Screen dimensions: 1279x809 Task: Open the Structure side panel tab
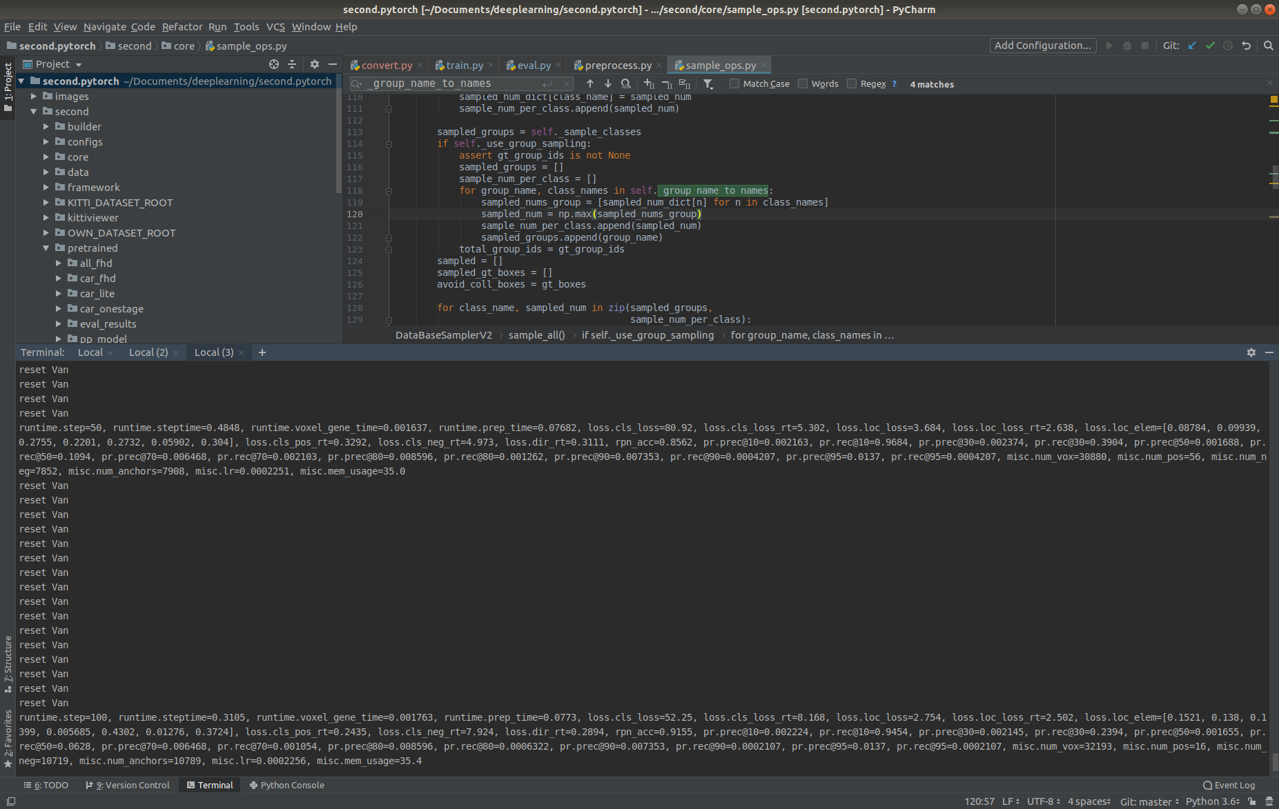click(x=8, y=663)
